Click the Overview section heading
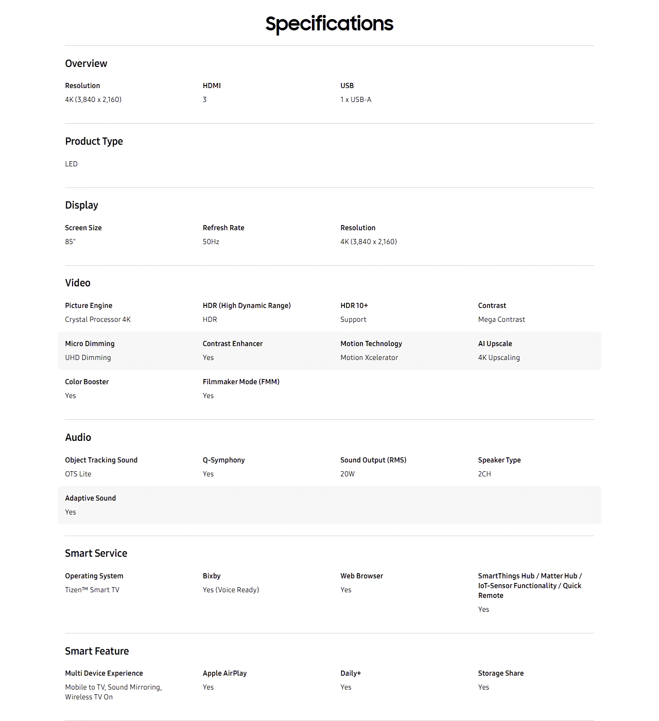This screenshot has width=659, height=721. 86,63
